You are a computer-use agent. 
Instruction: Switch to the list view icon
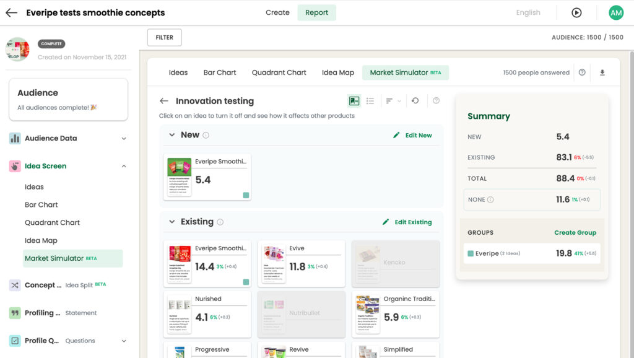370,101
